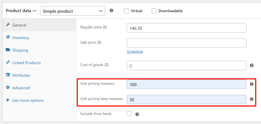Click into the empty Sale price field
The width and height of the screenshot is (261, 124).
point(186,43)
